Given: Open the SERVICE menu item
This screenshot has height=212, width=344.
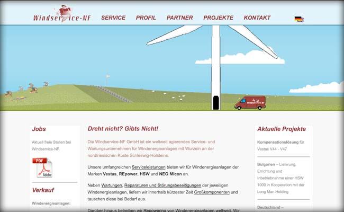Looking at the screenshot, I should (113, 17).
